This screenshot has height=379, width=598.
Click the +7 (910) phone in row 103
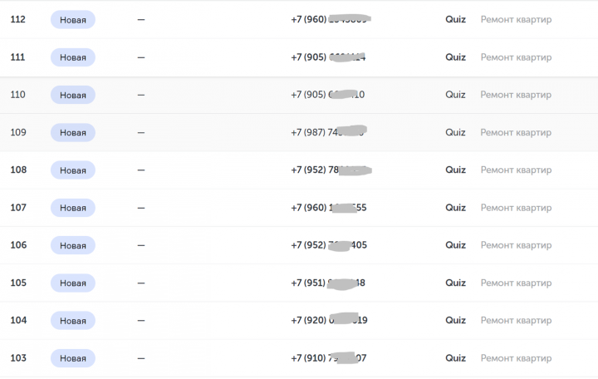click(x=328, y=358)
